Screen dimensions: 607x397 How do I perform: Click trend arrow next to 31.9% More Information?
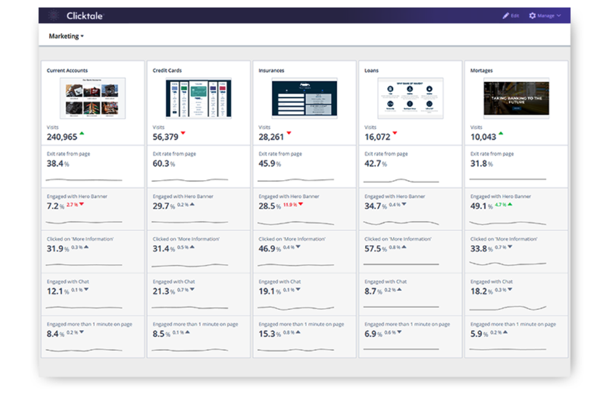87,246
